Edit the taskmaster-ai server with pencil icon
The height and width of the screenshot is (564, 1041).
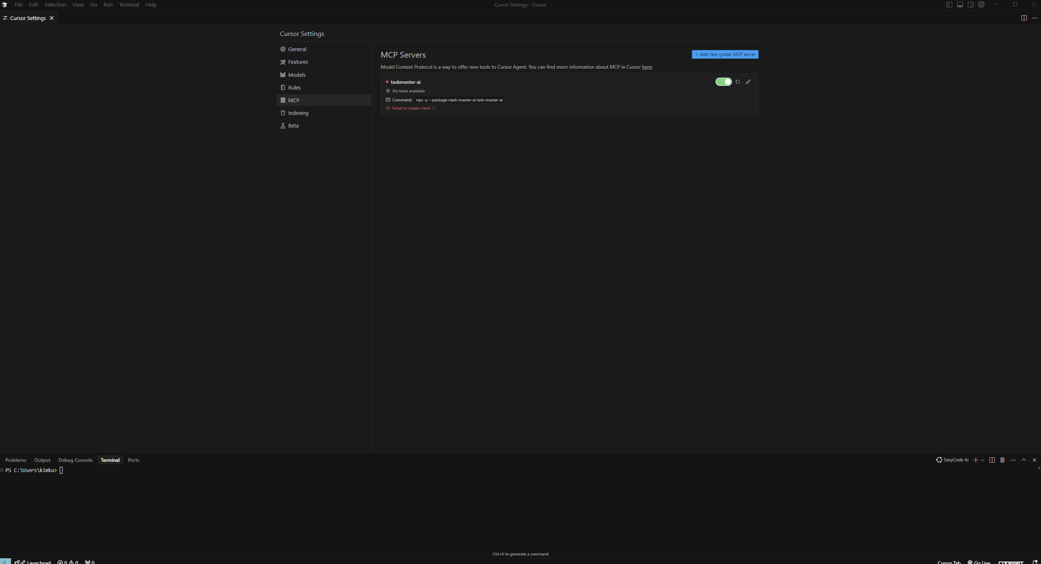pyautogui.click(x=748, y=82)
